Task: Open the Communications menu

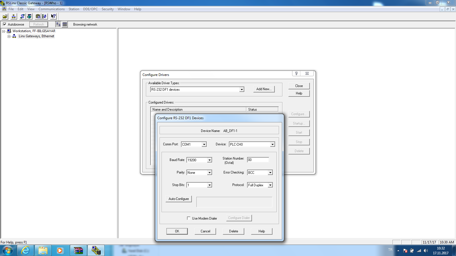Action: [52, 9]
